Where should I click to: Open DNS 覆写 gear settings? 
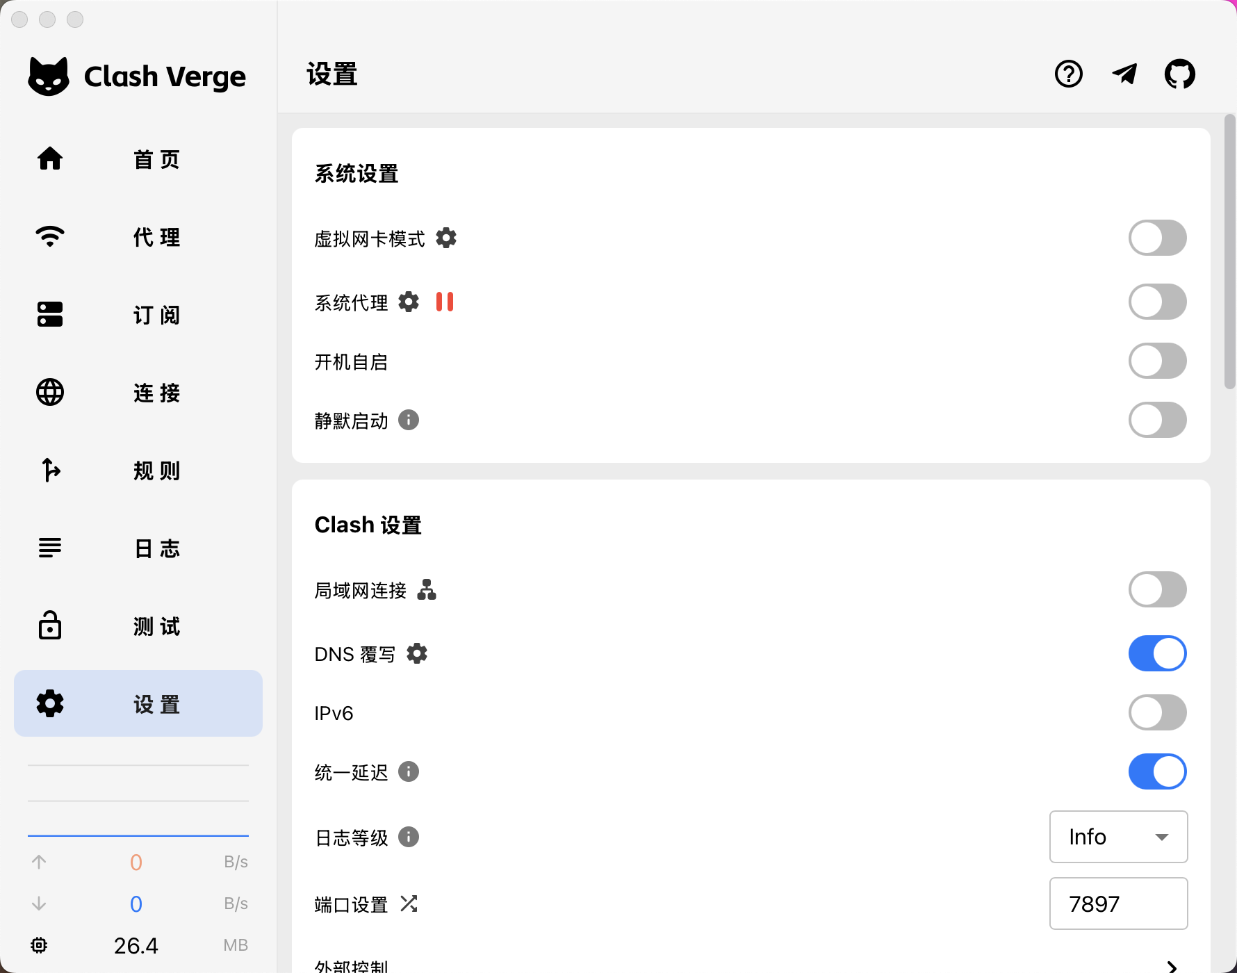[x=417, y=653]
